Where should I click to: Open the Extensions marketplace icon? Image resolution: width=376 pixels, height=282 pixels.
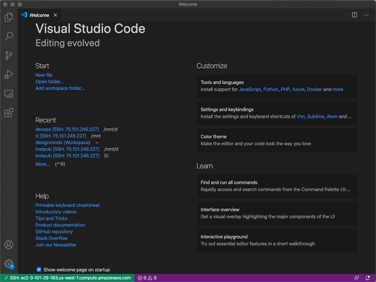pyautogui.click(x=8, y=113)
